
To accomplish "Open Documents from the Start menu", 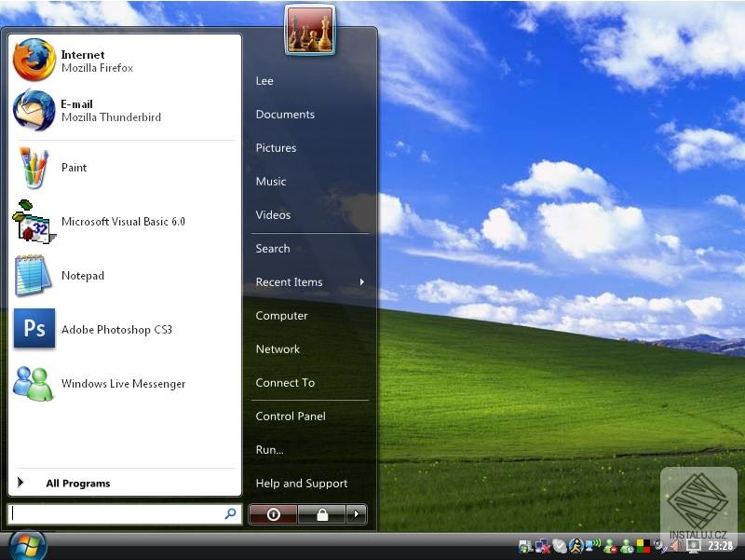I will point(285,115).
